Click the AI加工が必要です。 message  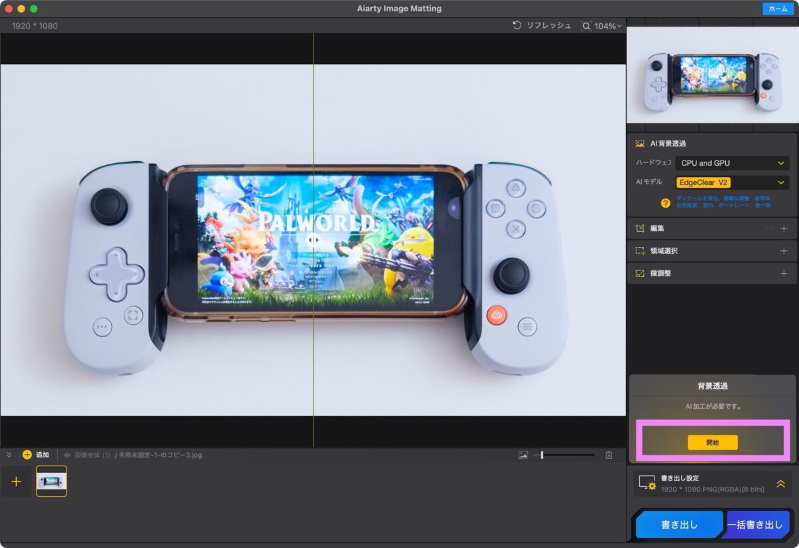coord(712,406)
